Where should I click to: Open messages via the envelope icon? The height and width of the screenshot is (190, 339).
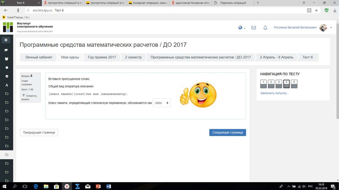point(254,28)
